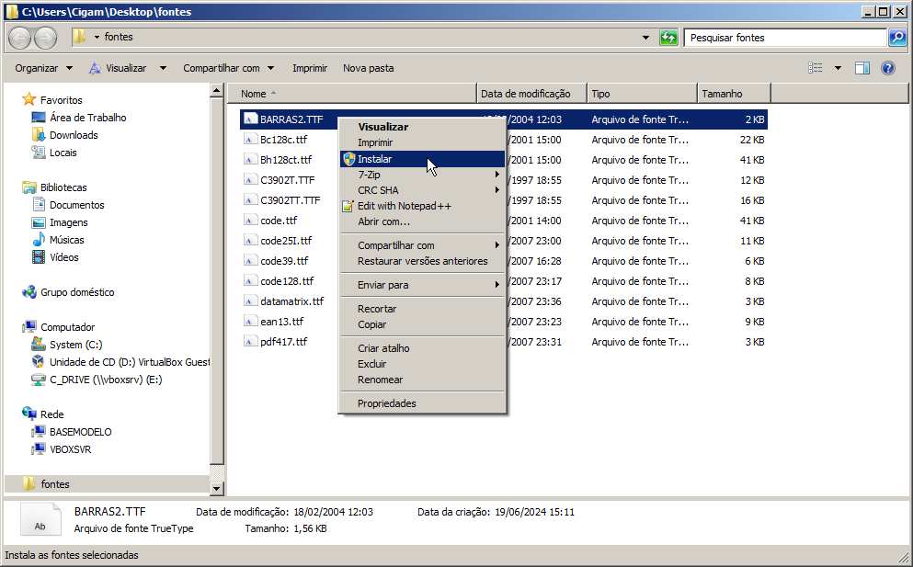Viewport: 913px width, 567px height.
Task: Click the code39.ttf file icon
Action: click(250, 261)
